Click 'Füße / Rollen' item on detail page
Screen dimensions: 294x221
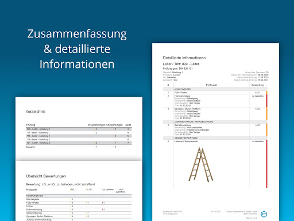tap(181, 93)
